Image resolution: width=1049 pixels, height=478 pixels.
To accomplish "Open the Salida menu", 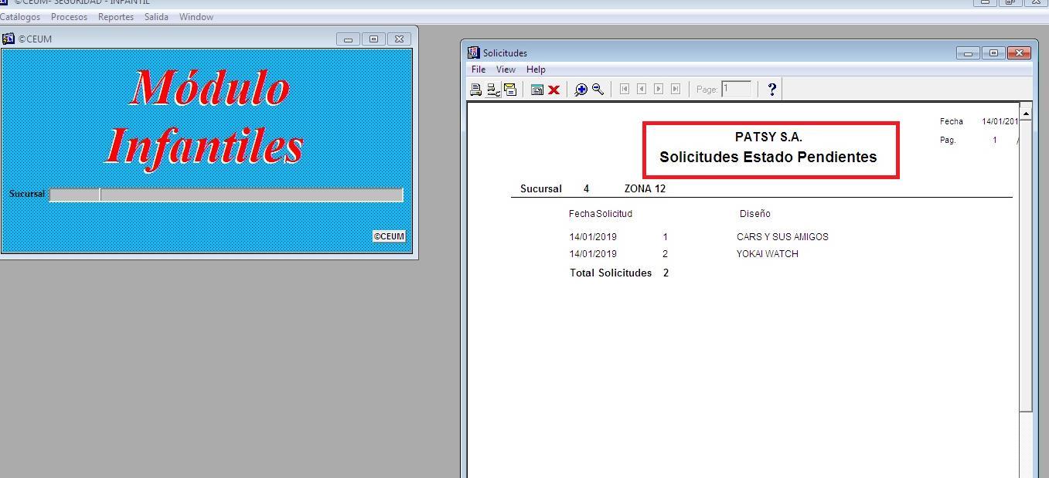I will [156, 16].
